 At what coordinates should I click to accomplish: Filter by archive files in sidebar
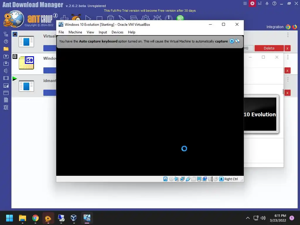6,107
